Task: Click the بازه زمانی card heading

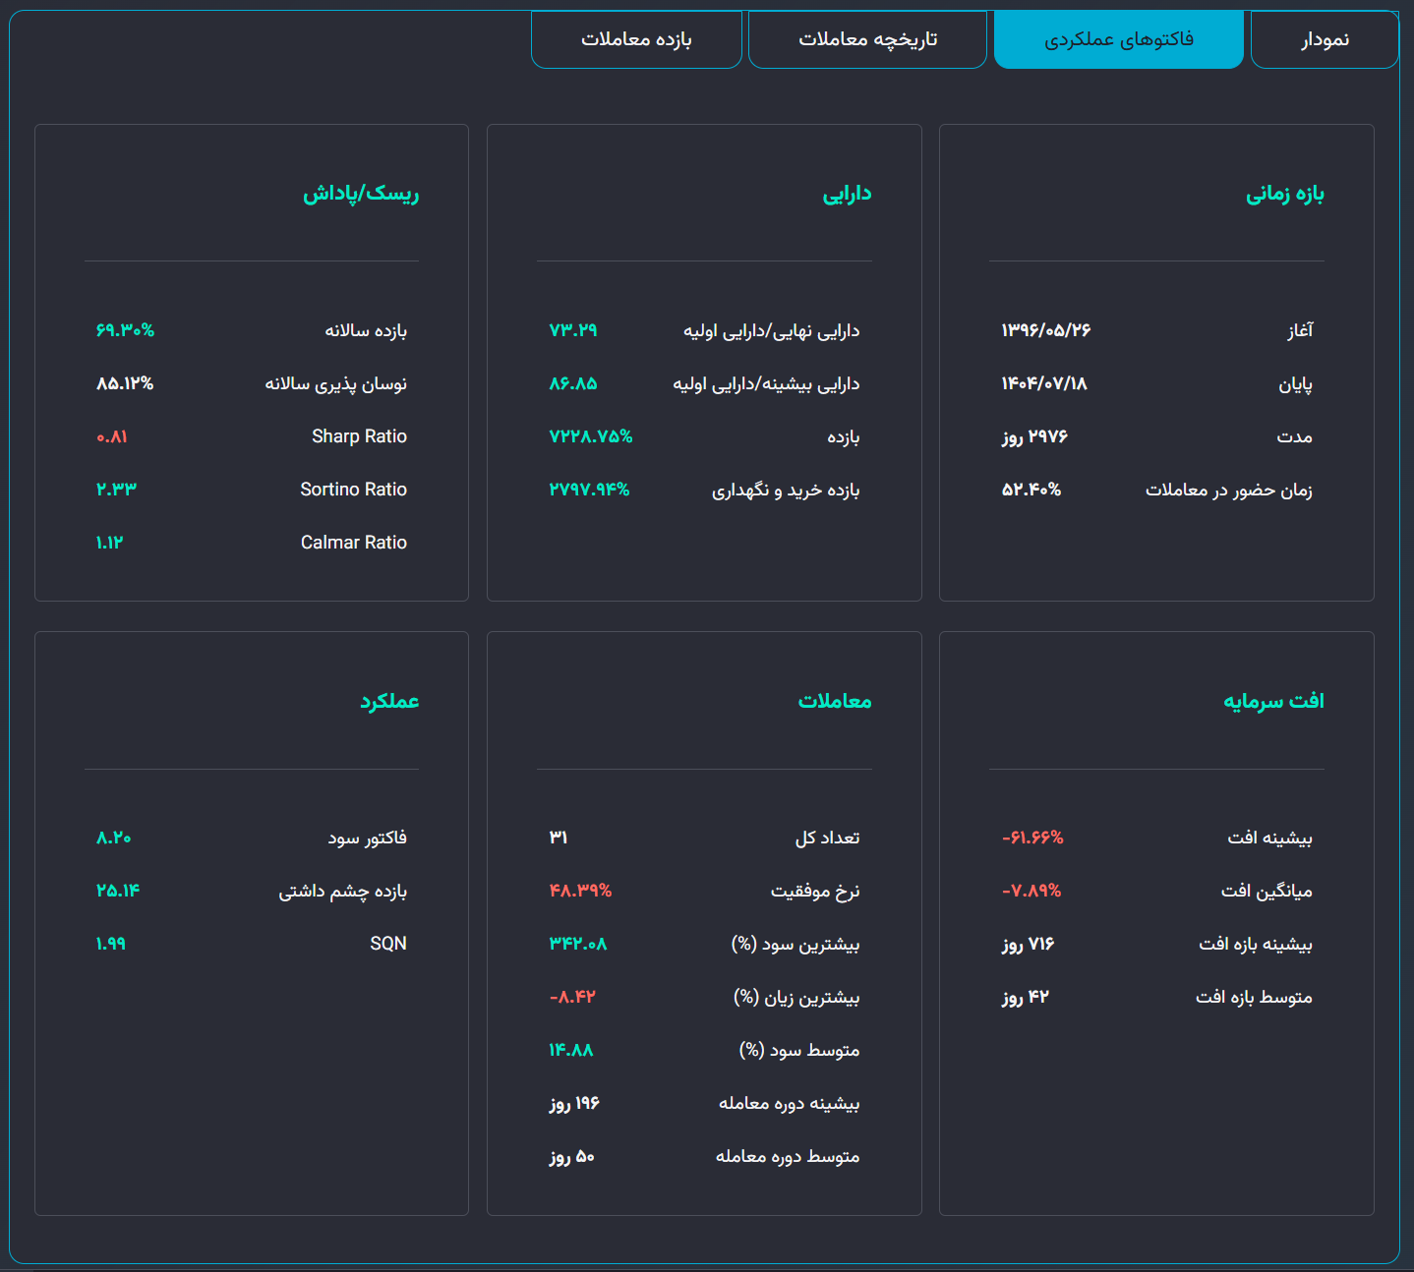Action: pyautogui.click(x=1284, y=194)
